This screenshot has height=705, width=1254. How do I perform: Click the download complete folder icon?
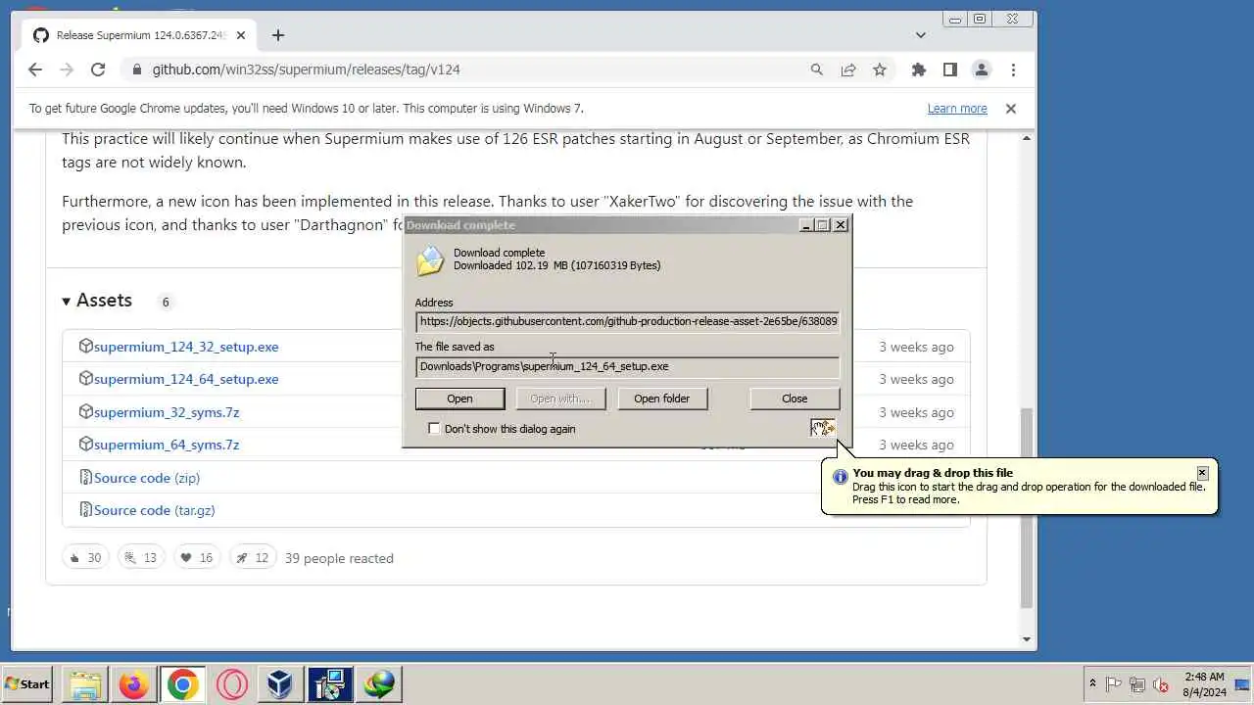click(x=430, y=260)
